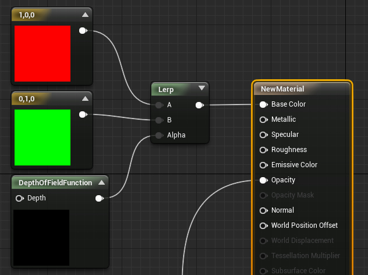This screenshot has height=275, width=368.
Task: Click the Emissive Color label
Action: coord(294,165)
